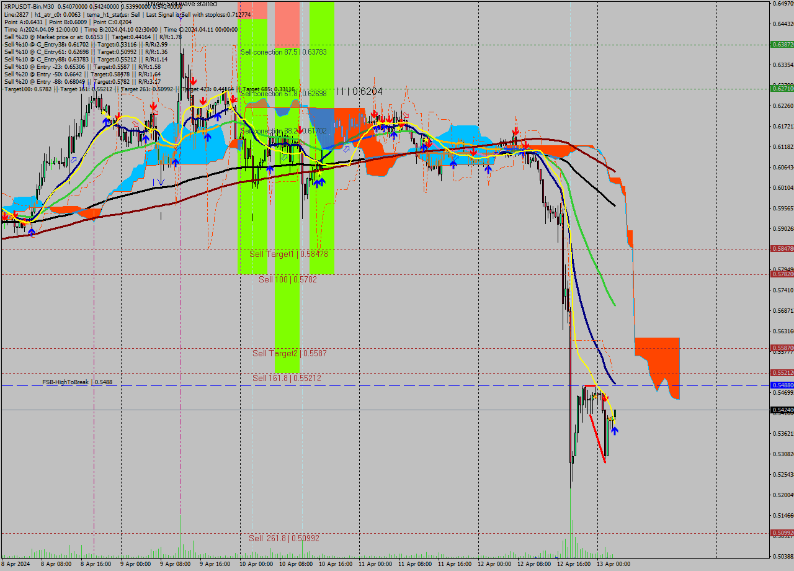The height and width of the screenshot is (571, 794).
Task: Click the '13 Apr 00:00' time axis label
Action: tap(613, 564)
